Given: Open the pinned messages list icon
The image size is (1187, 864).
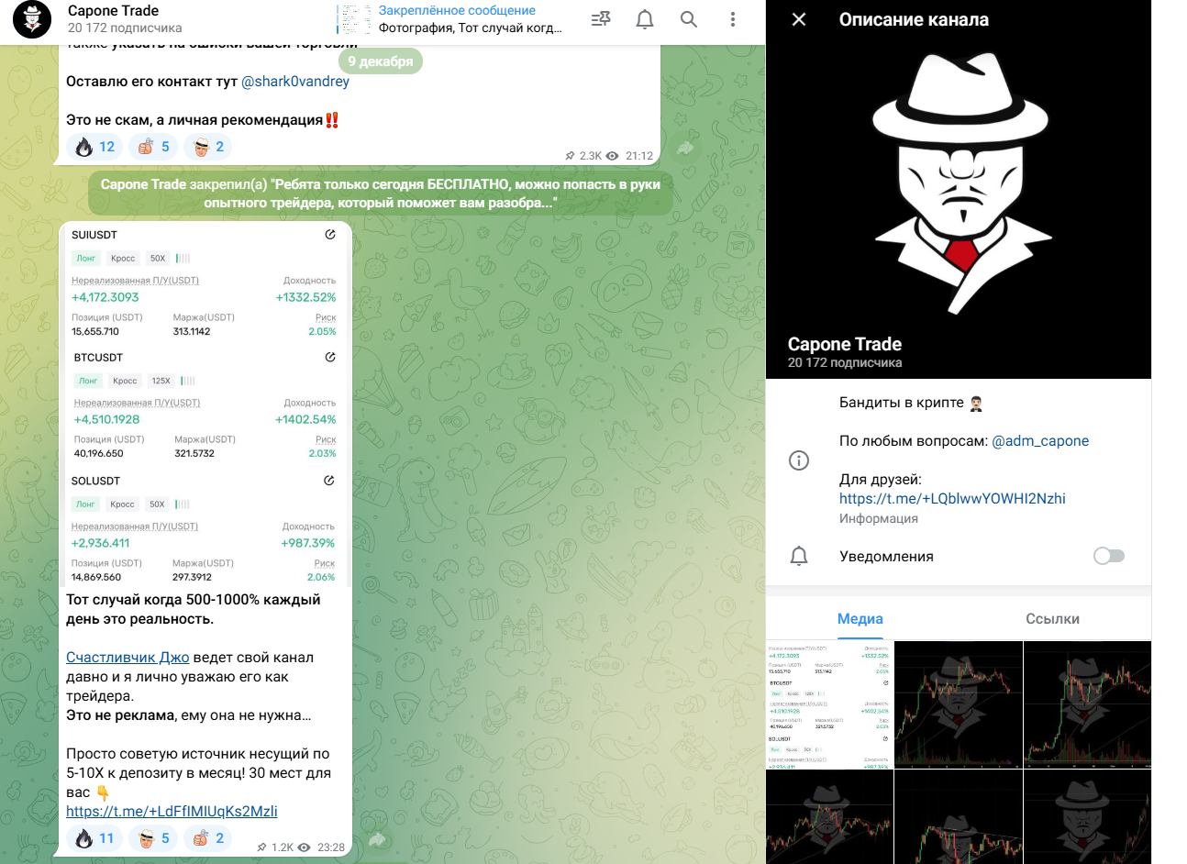Looking at the screenshot, I should click(x=601, y=19).
